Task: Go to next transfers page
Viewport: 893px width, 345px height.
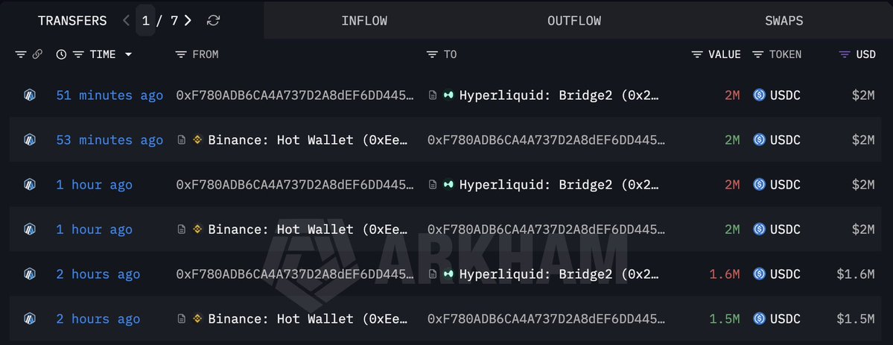Action: pyautogui.click(x=188, y=21)
